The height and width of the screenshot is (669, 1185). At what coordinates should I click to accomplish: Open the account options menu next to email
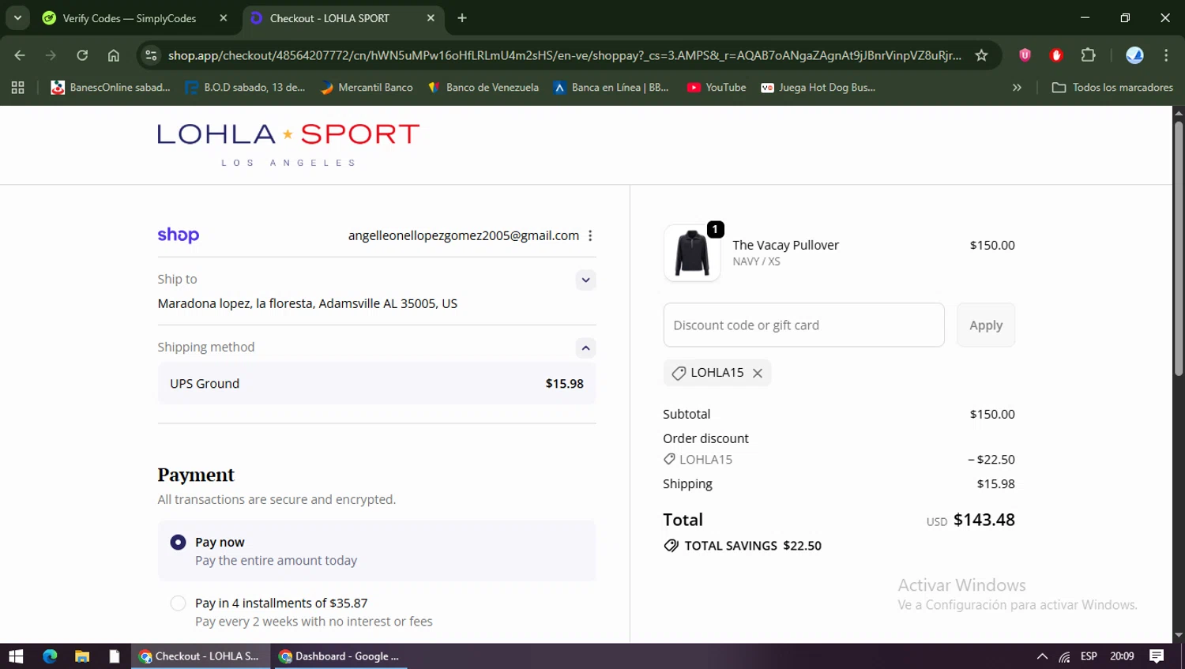590,235
